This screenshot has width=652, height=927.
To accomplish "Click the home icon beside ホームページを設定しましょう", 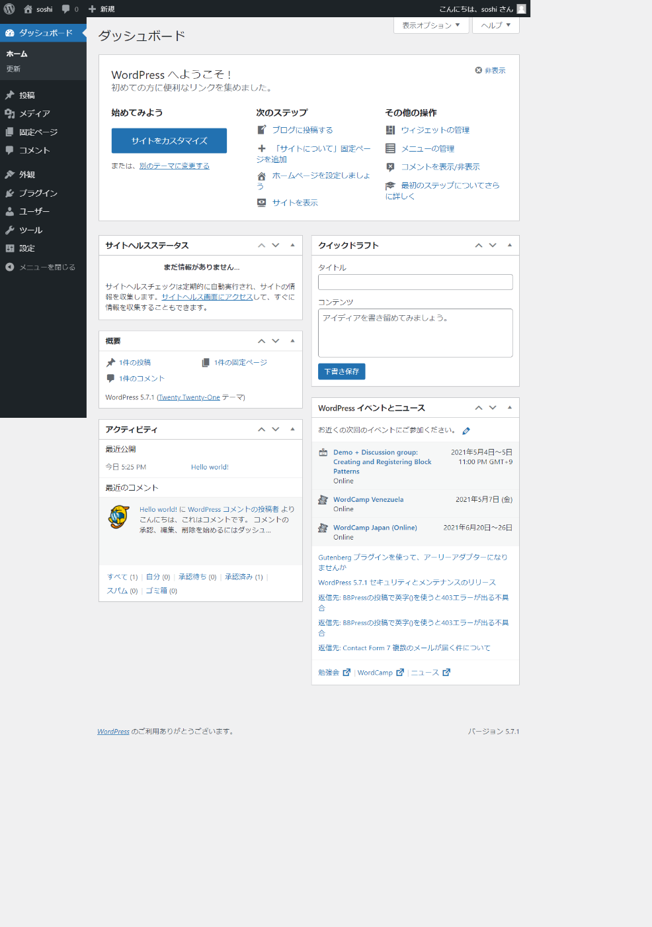I will pos(262,176).
